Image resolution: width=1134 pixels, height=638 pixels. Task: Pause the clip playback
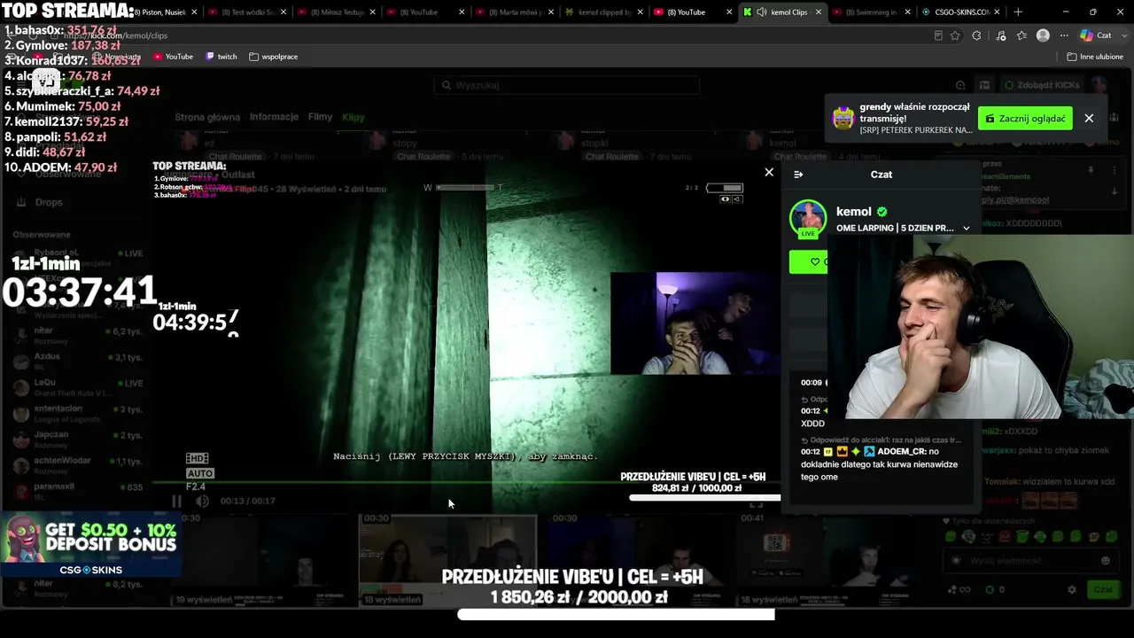[176, 501]
